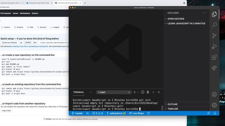Image resolution: width=225 pixels, height=126 pixels.
Task: Click the history clock status icon
Action: pyautogui.click(x=148, y=113)
